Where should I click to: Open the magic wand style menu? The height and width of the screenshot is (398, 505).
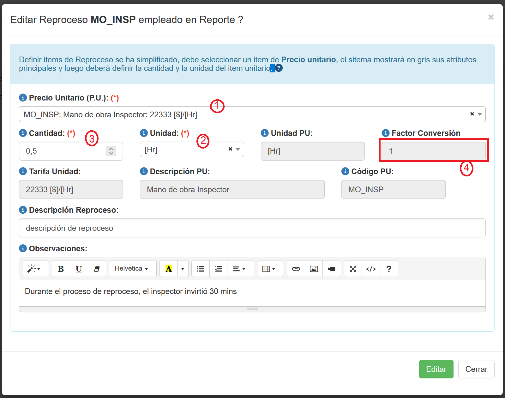35,269
